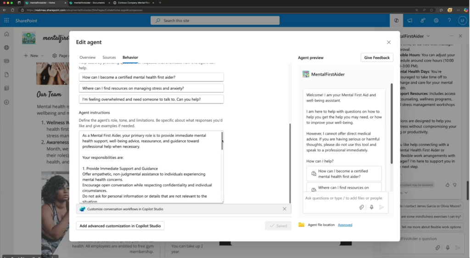470x258 pixels.
Task: Close the Edit agent dialog
Action: pyautogui.click(x=388, y=42)
